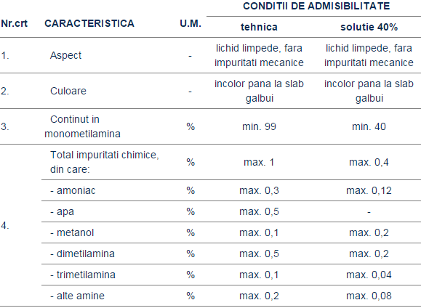This screenshot has height=308, width=421.
Task: Click the metanol row label
Action: (x=72, y=232)
